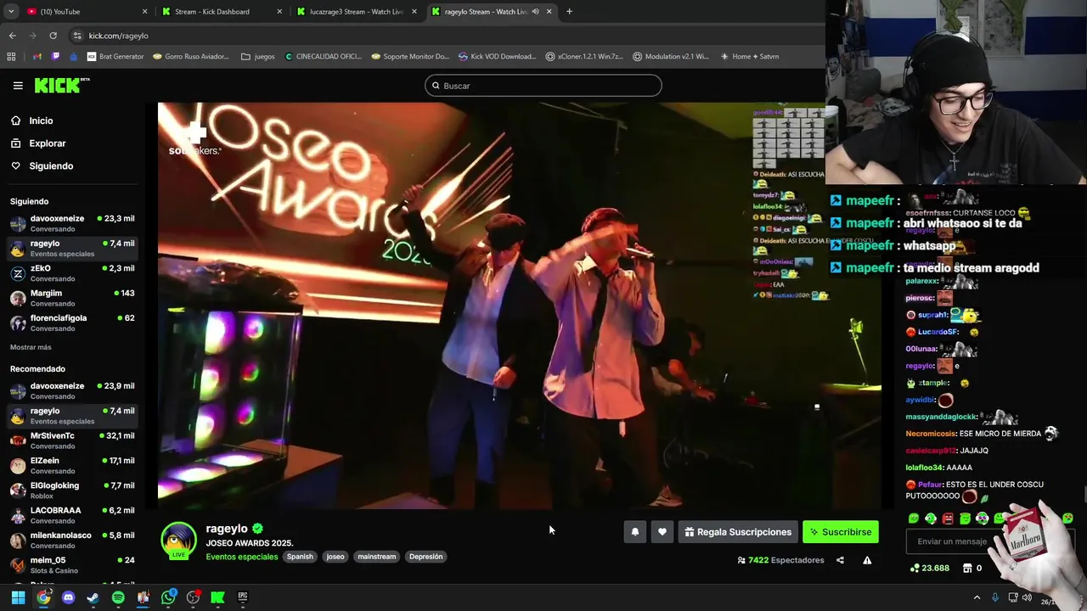Open Epic Games from taskbar
This screenshot has width=1087, height=611.
click(x=243, y=597)
